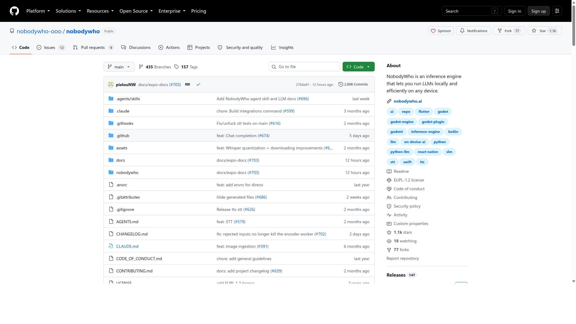Screen dimensions: 576x324
Task: Click the eye icon beside 18 watching
Action: pos(389,241)
